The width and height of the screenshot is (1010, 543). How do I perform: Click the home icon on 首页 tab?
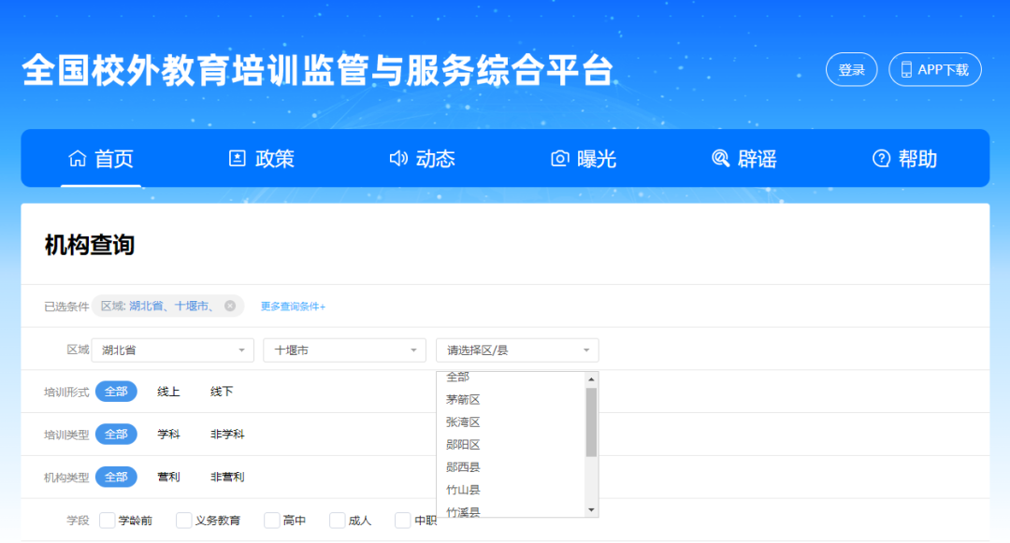(79, 158)
